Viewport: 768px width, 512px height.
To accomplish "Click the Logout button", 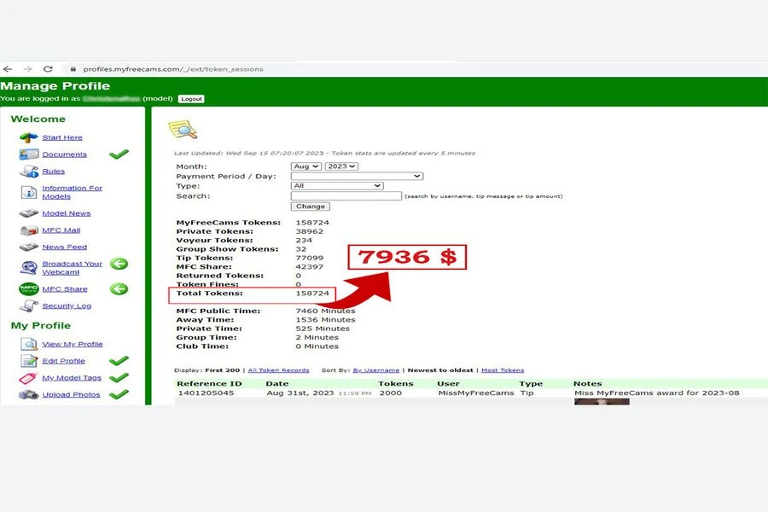I will point(191,99).
